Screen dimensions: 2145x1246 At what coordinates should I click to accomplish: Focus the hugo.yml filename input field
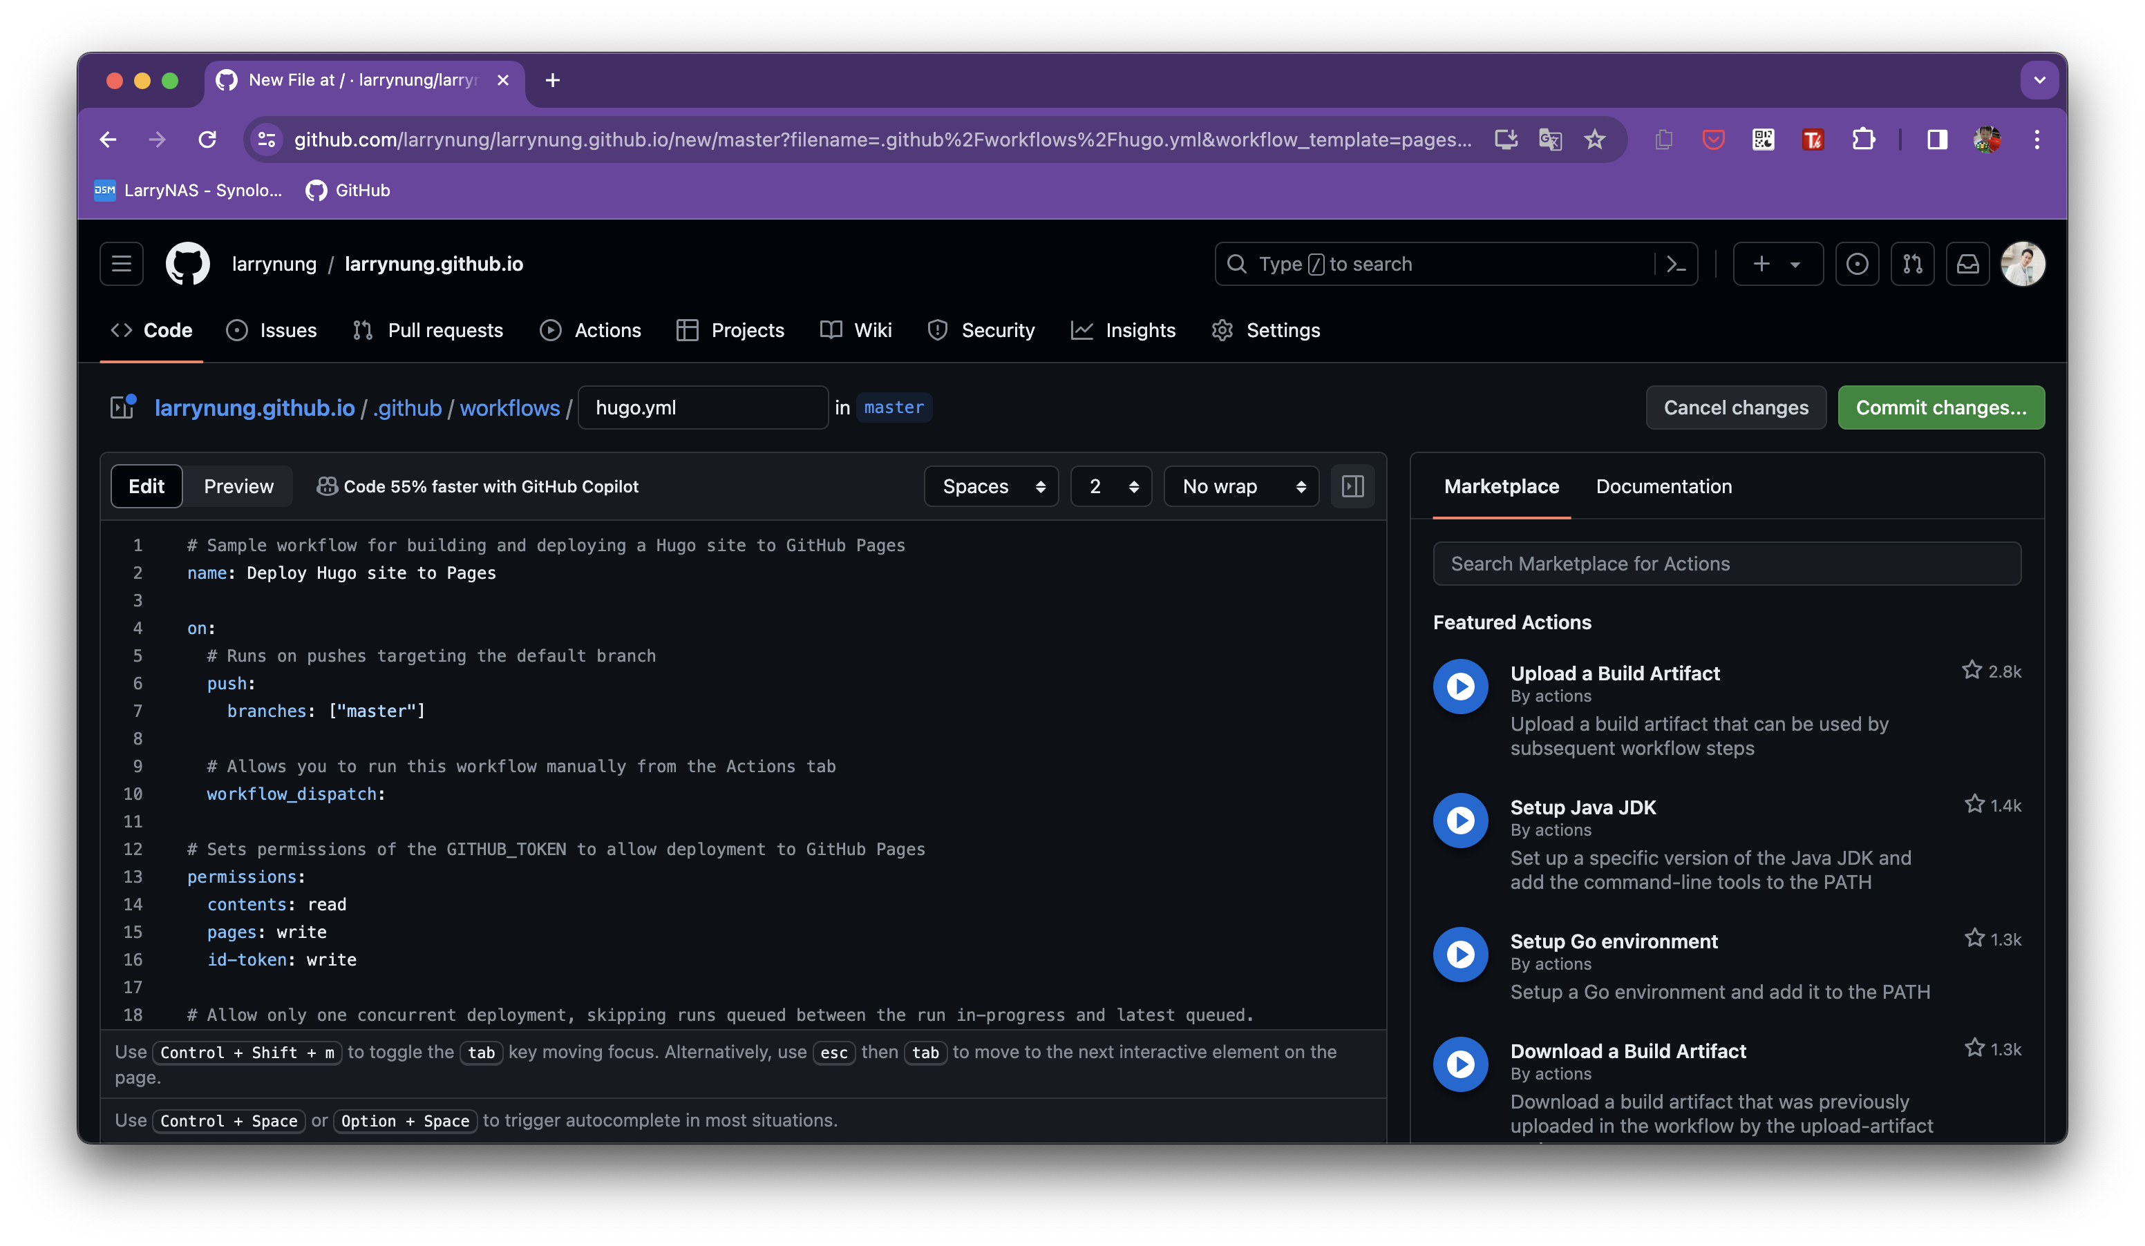click(703, 408)
